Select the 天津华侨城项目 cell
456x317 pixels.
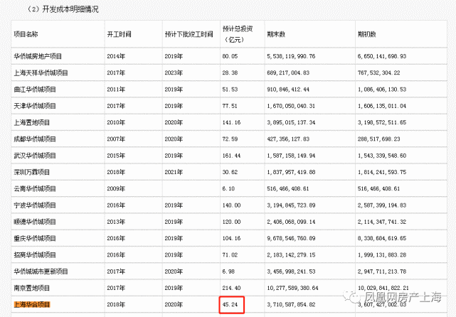point(36,106)
